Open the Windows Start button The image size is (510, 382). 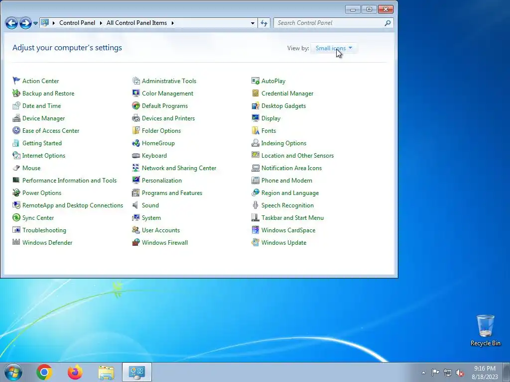click(13, 372)
